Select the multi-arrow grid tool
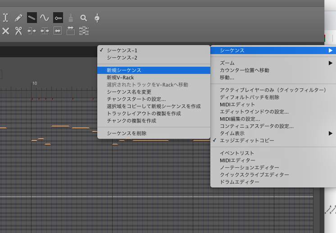336x233 pixels. [84, 31]
